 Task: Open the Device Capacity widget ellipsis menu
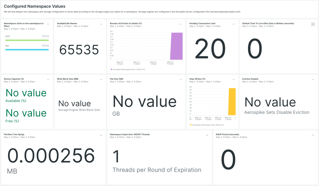tap(48, 79)
